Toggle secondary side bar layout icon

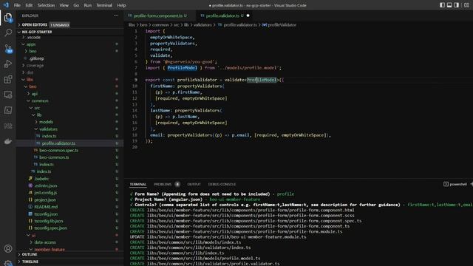tap(457, 5)
